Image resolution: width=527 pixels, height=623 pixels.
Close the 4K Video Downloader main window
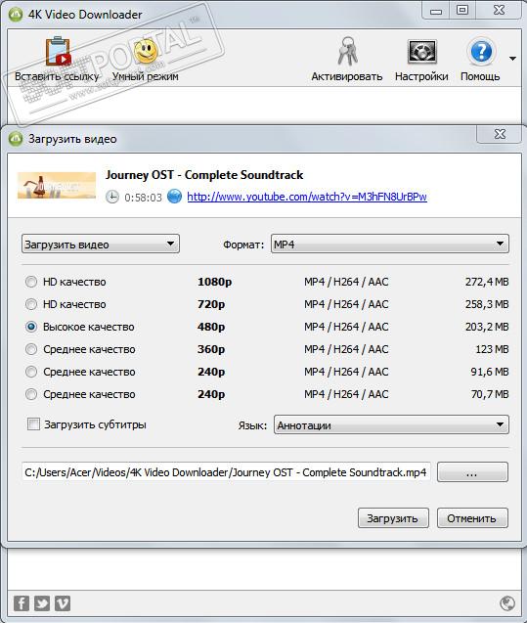[499, 10]
